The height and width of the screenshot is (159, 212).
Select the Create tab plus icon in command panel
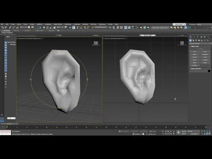pyautogui.click(x=190, y=37)
